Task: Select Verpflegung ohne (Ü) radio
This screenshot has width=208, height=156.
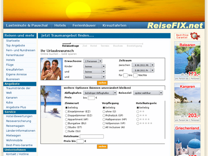Action: click(x=104, y=112)
